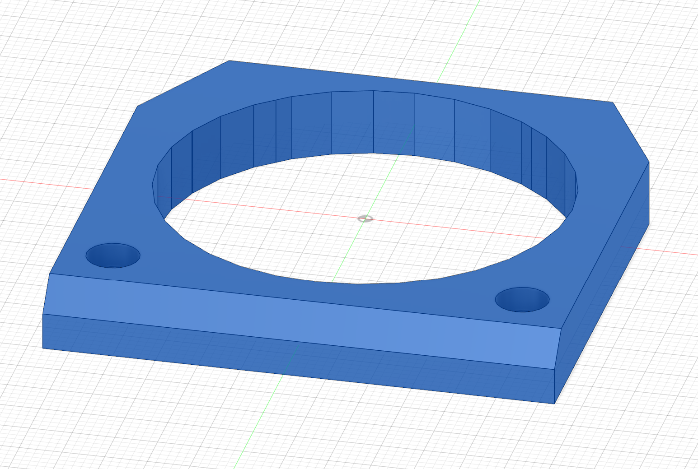Select the edge between chamfer and front vertical face
698x469 pixels.
click(298, 342)
